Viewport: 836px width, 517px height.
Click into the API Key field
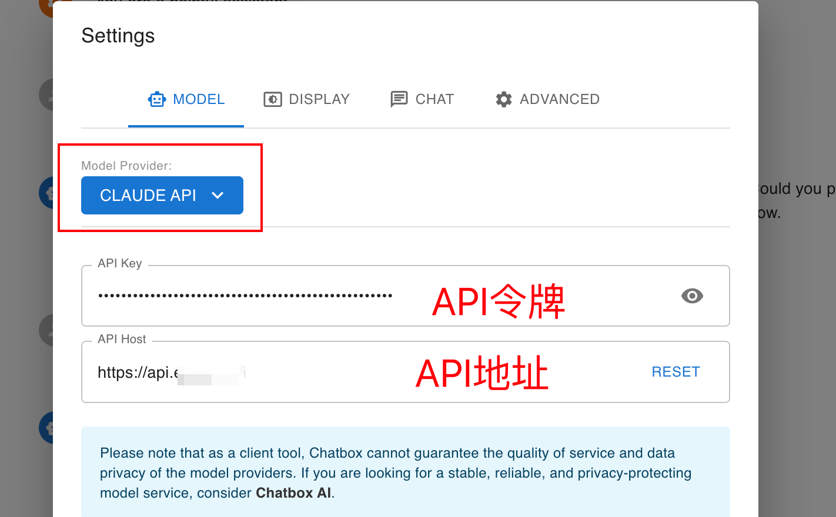pos(406,296)
